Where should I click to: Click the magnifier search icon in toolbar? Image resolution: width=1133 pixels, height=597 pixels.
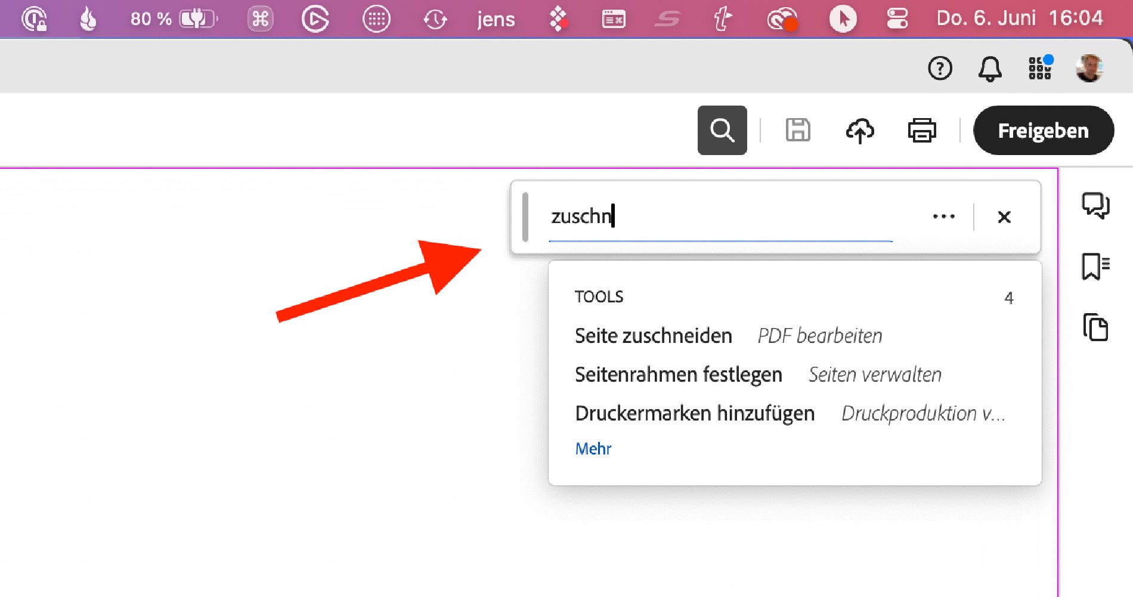(722, 130)
